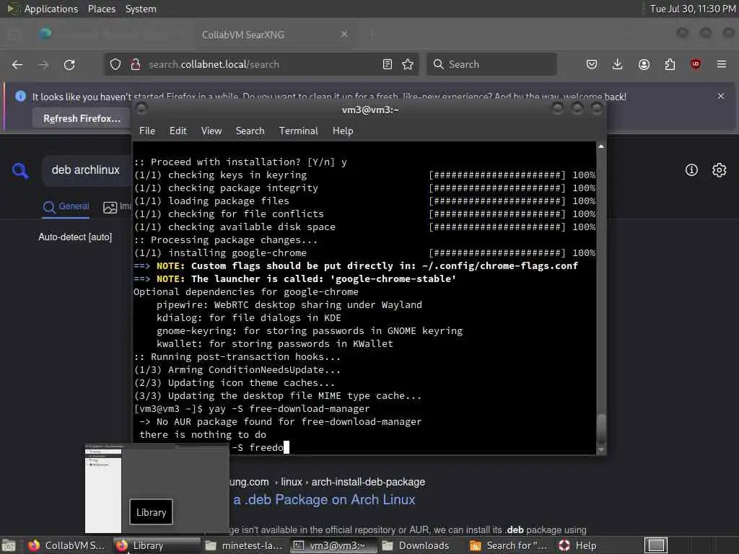Click the terminal scrollbar thumb

pos(601,428)
